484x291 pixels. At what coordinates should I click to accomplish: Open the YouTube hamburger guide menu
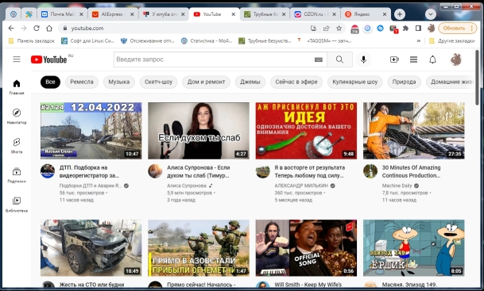click(x=17, y=59)
